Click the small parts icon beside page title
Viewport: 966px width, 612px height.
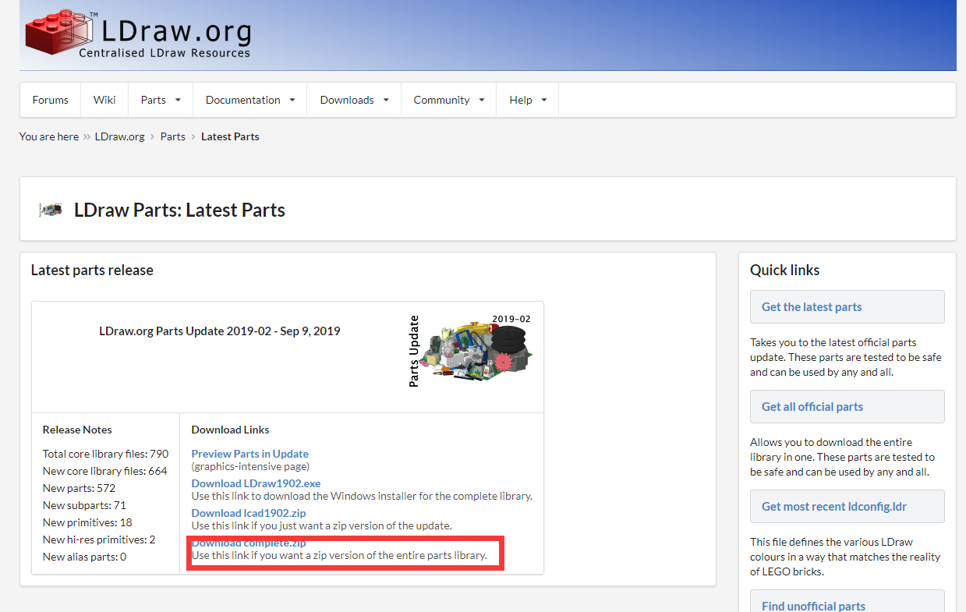tap(51, 210)
